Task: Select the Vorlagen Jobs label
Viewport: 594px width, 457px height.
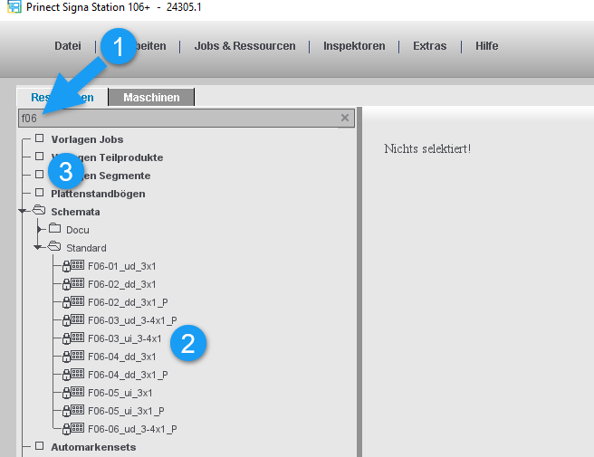Action: click(87, 139)
